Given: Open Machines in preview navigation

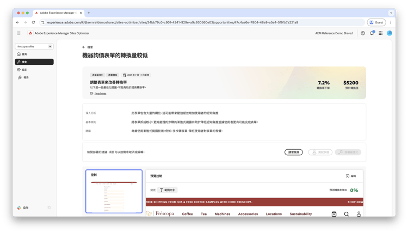Looking at the screenshot, I should point(222,214).
